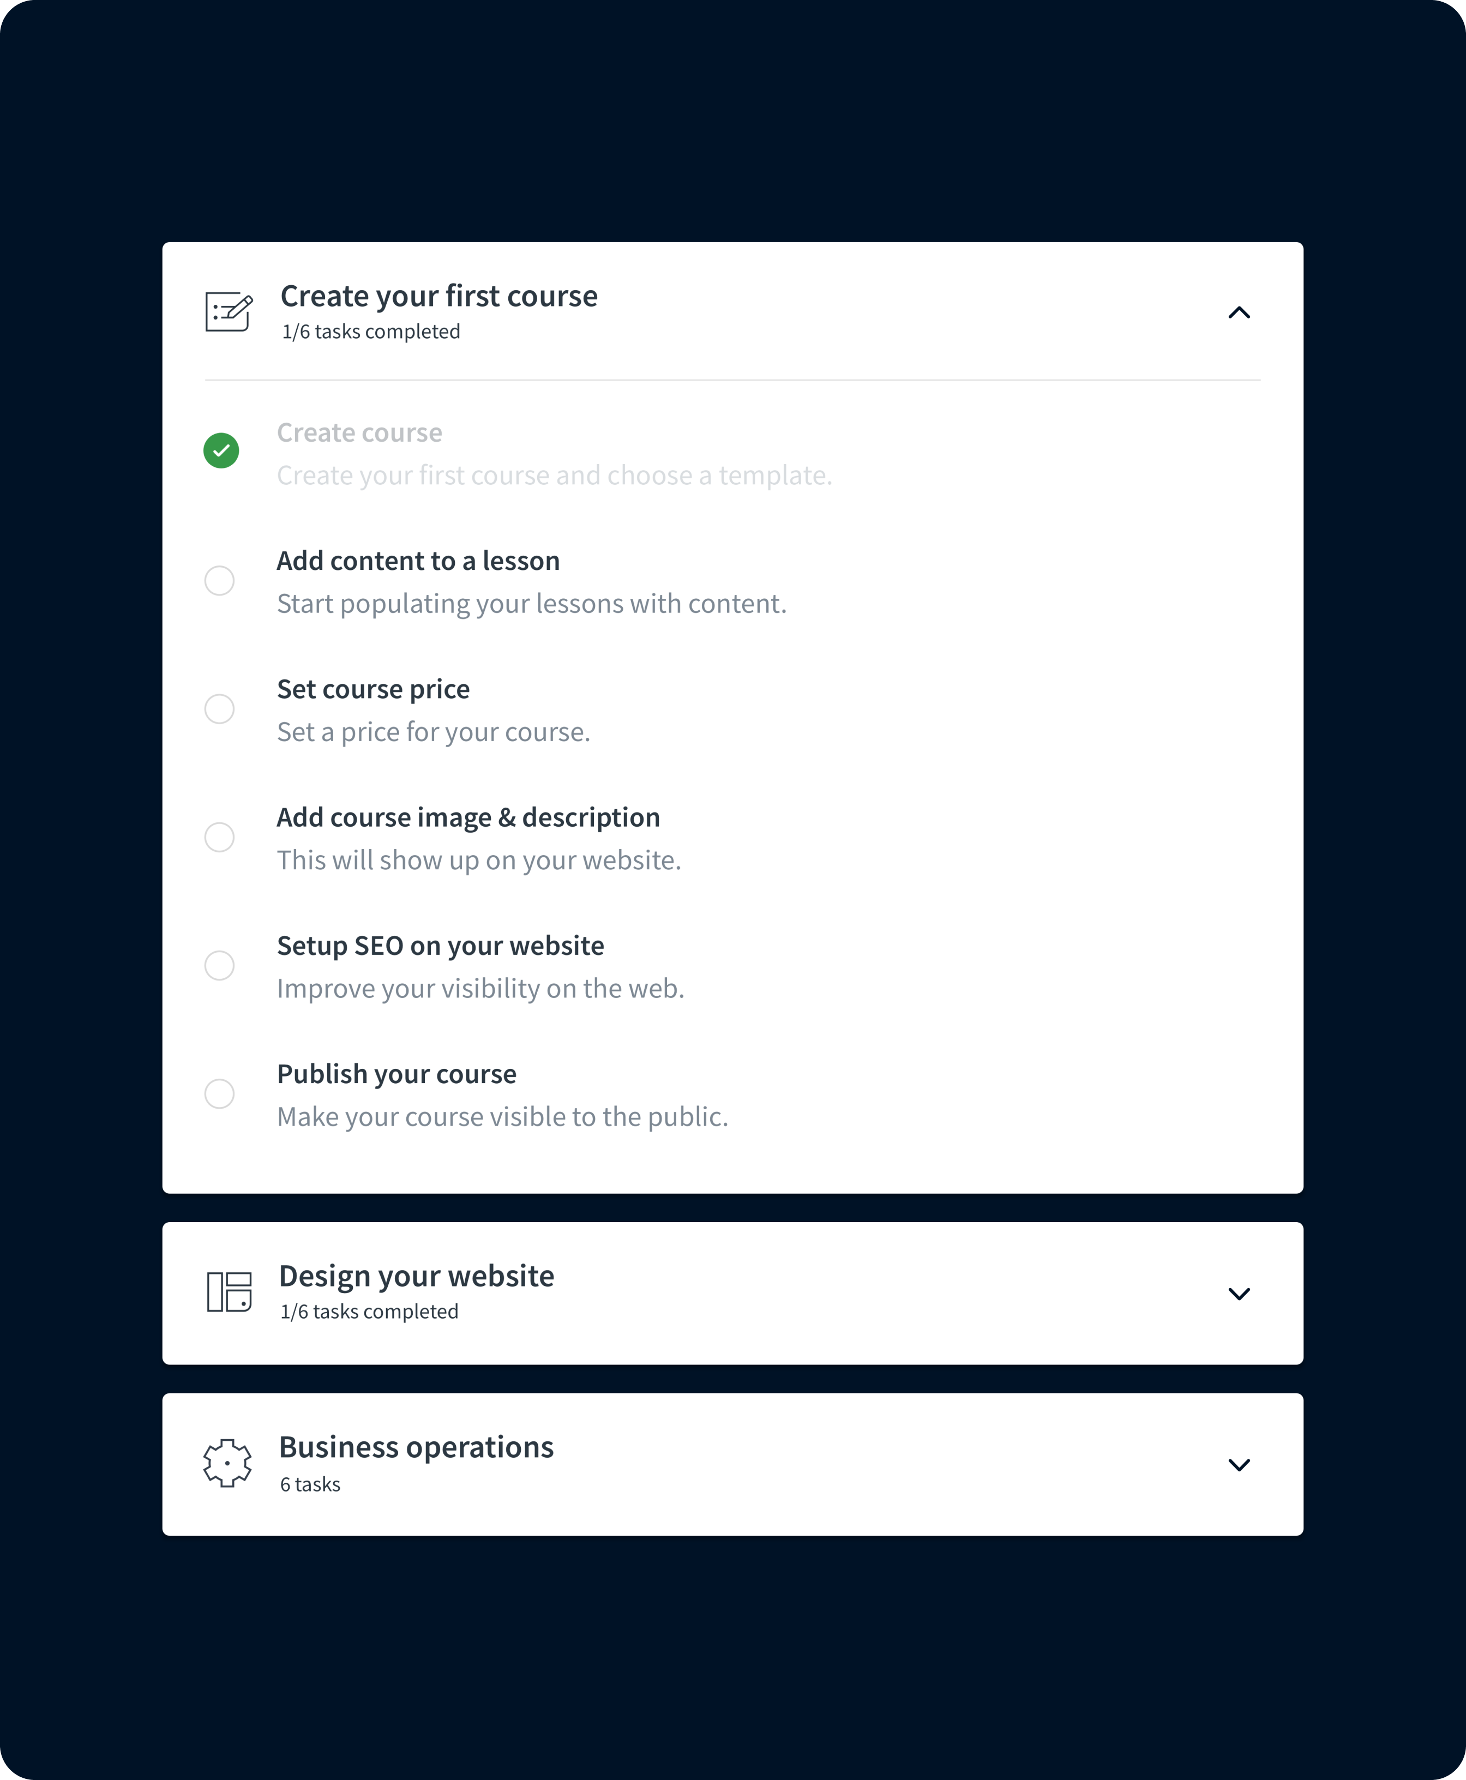Check the Add course image & description circle
Image resolution: width=1466 pixels, height=1780 pixels.
click(x=220, y=838)
